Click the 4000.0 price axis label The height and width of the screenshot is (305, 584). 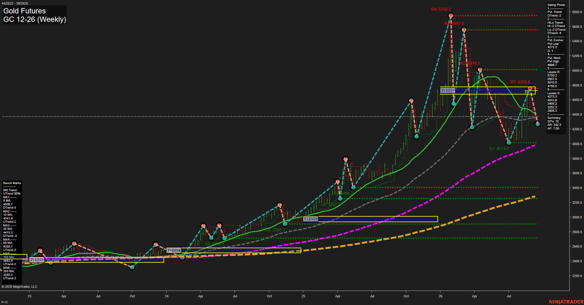point(577,144)
